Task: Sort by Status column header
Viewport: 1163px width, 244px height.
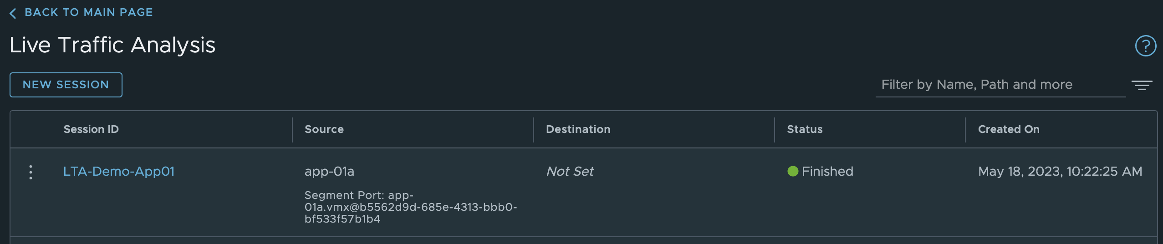Action: 804,129
